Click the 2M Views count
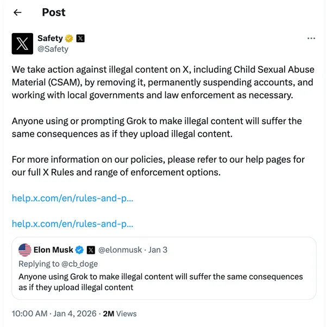 coord(120,313)
